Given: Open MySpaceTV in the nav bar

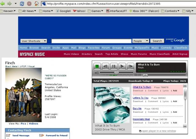Looking at the screenshot, I should coord(142,48).
